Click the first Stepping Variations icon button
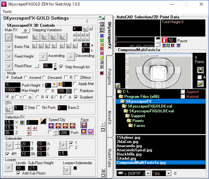This screenshot has width=209, height=179. coord(36,37)
